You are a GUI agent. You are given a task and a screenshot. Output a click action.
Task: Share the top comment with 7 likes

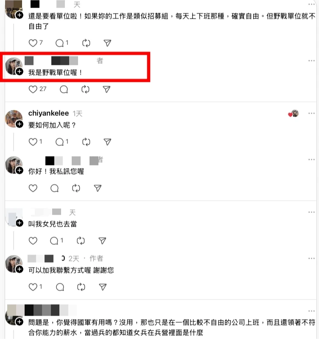pyautogui.click(x=107, y=43)
